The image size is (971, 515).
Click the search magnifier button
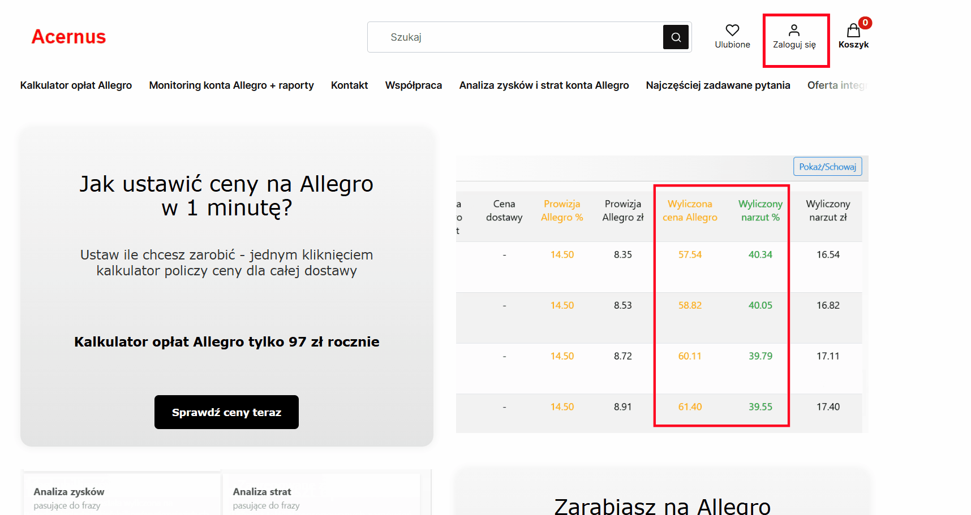676,37
